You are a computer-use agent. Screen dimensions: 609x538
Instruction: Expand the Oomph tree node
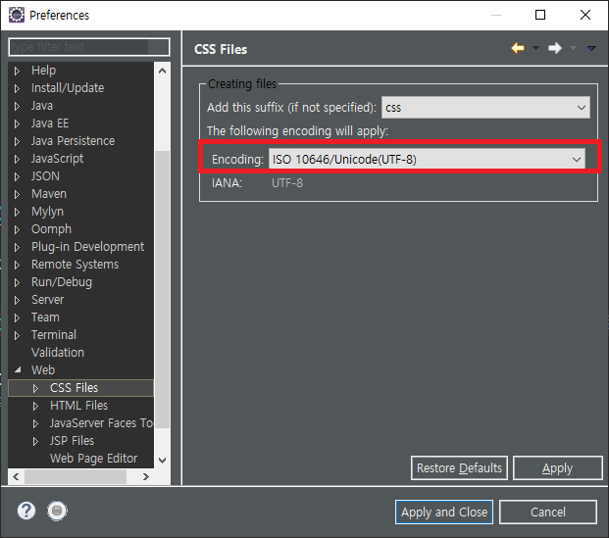coord(17,229)
